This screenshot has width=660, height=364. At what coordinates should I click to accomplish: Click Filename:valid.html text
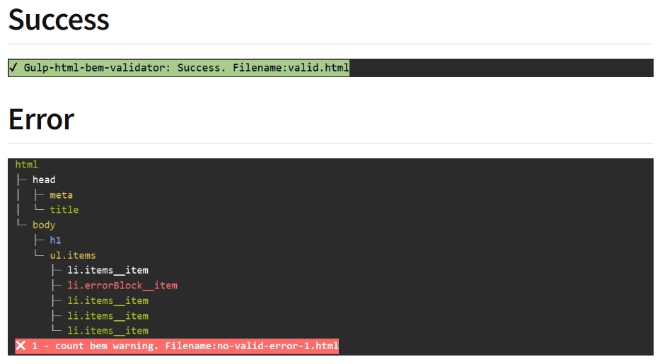291,68
